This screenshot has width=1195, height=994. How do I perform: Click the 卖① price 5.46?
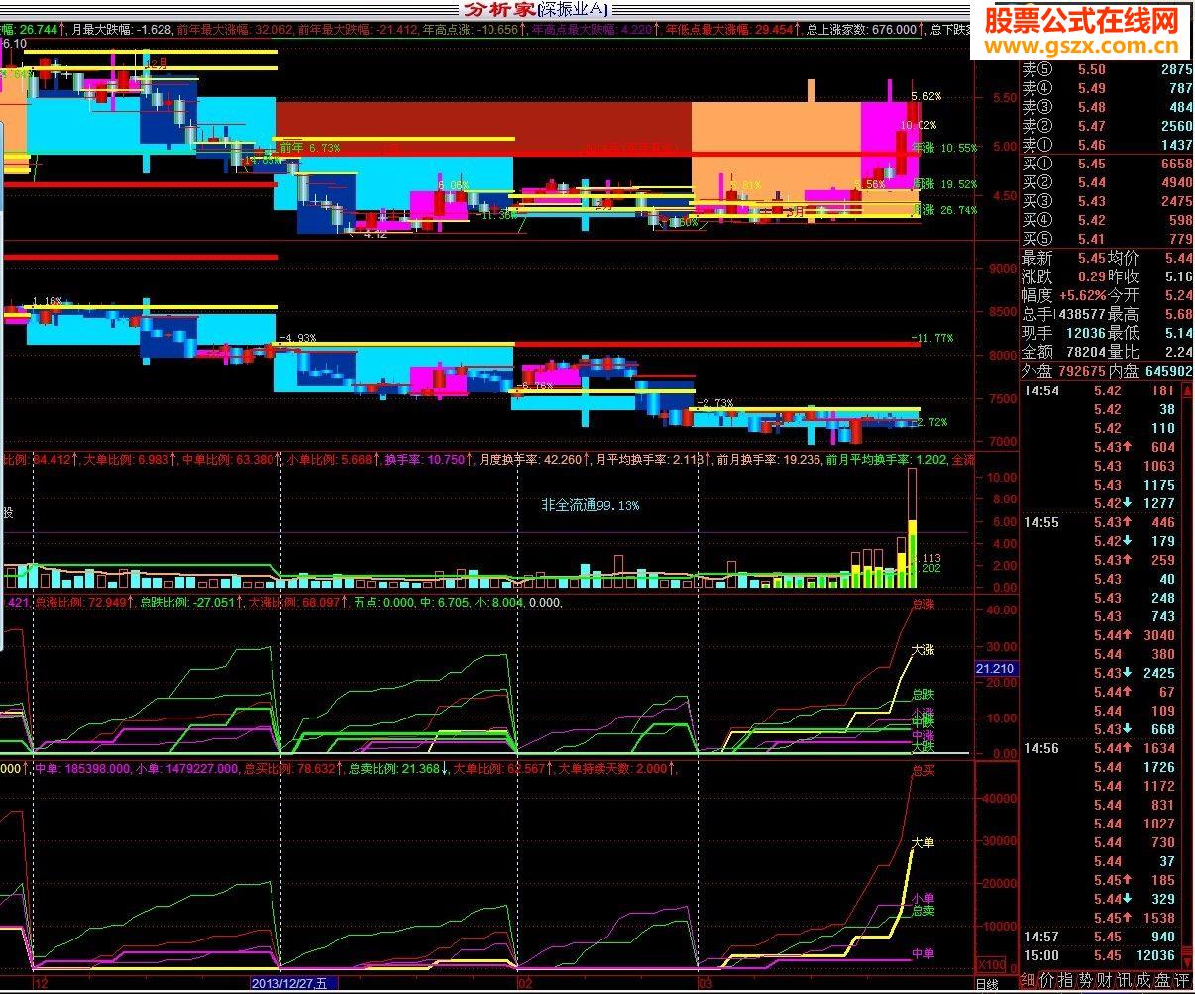[x=1092, y=145]
